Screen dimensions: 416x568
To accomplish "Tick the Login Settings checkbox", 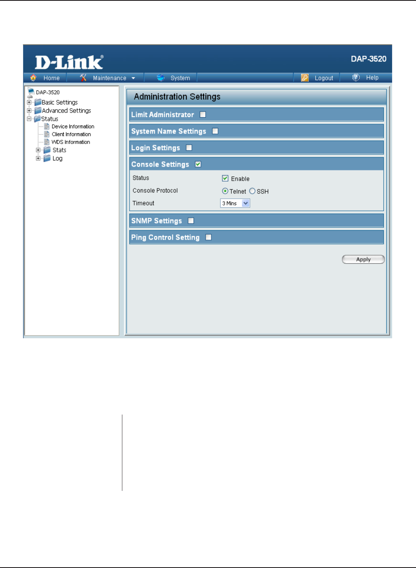I will 189,148.
